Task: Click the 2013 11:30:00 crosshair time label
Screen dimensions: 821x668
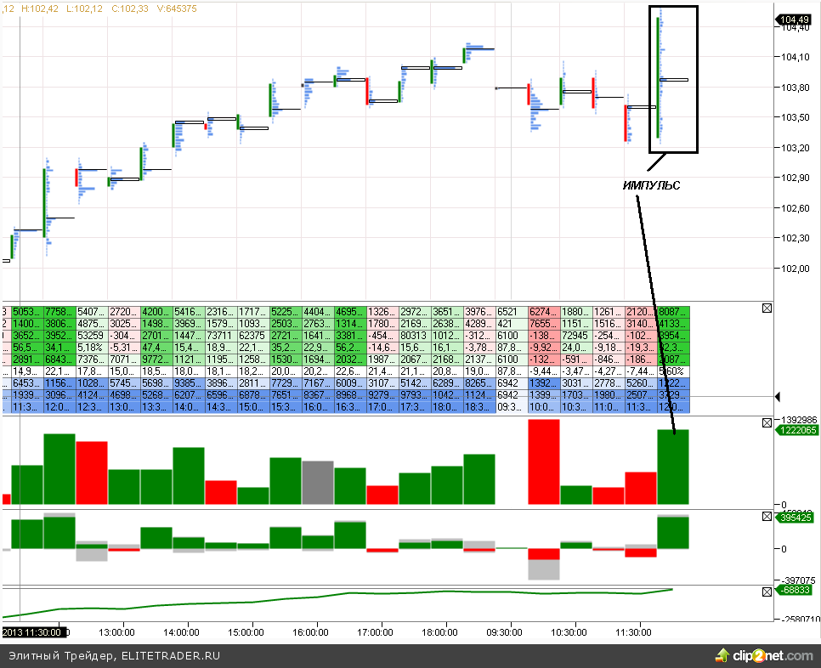Action: (30, 631)
